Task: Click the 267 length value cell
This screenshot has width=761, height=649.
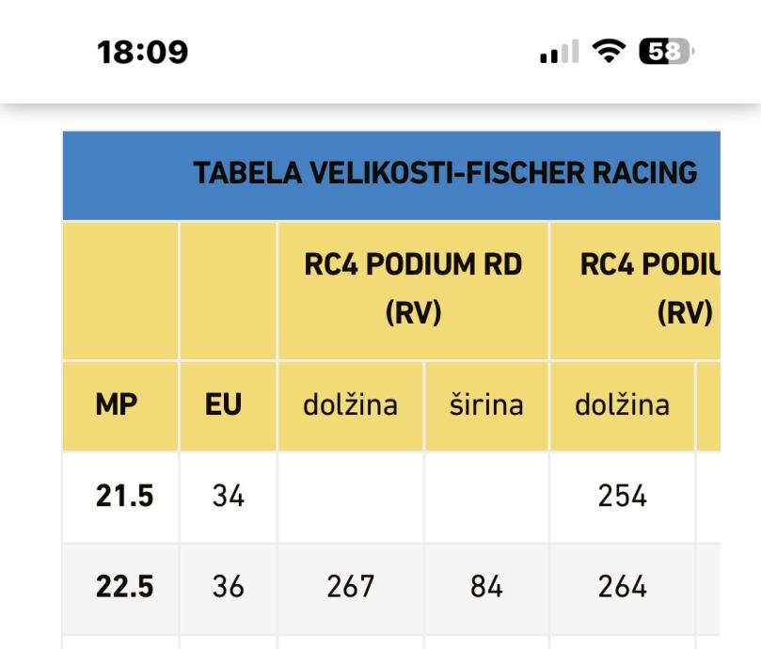Action: tap(351, 586)
